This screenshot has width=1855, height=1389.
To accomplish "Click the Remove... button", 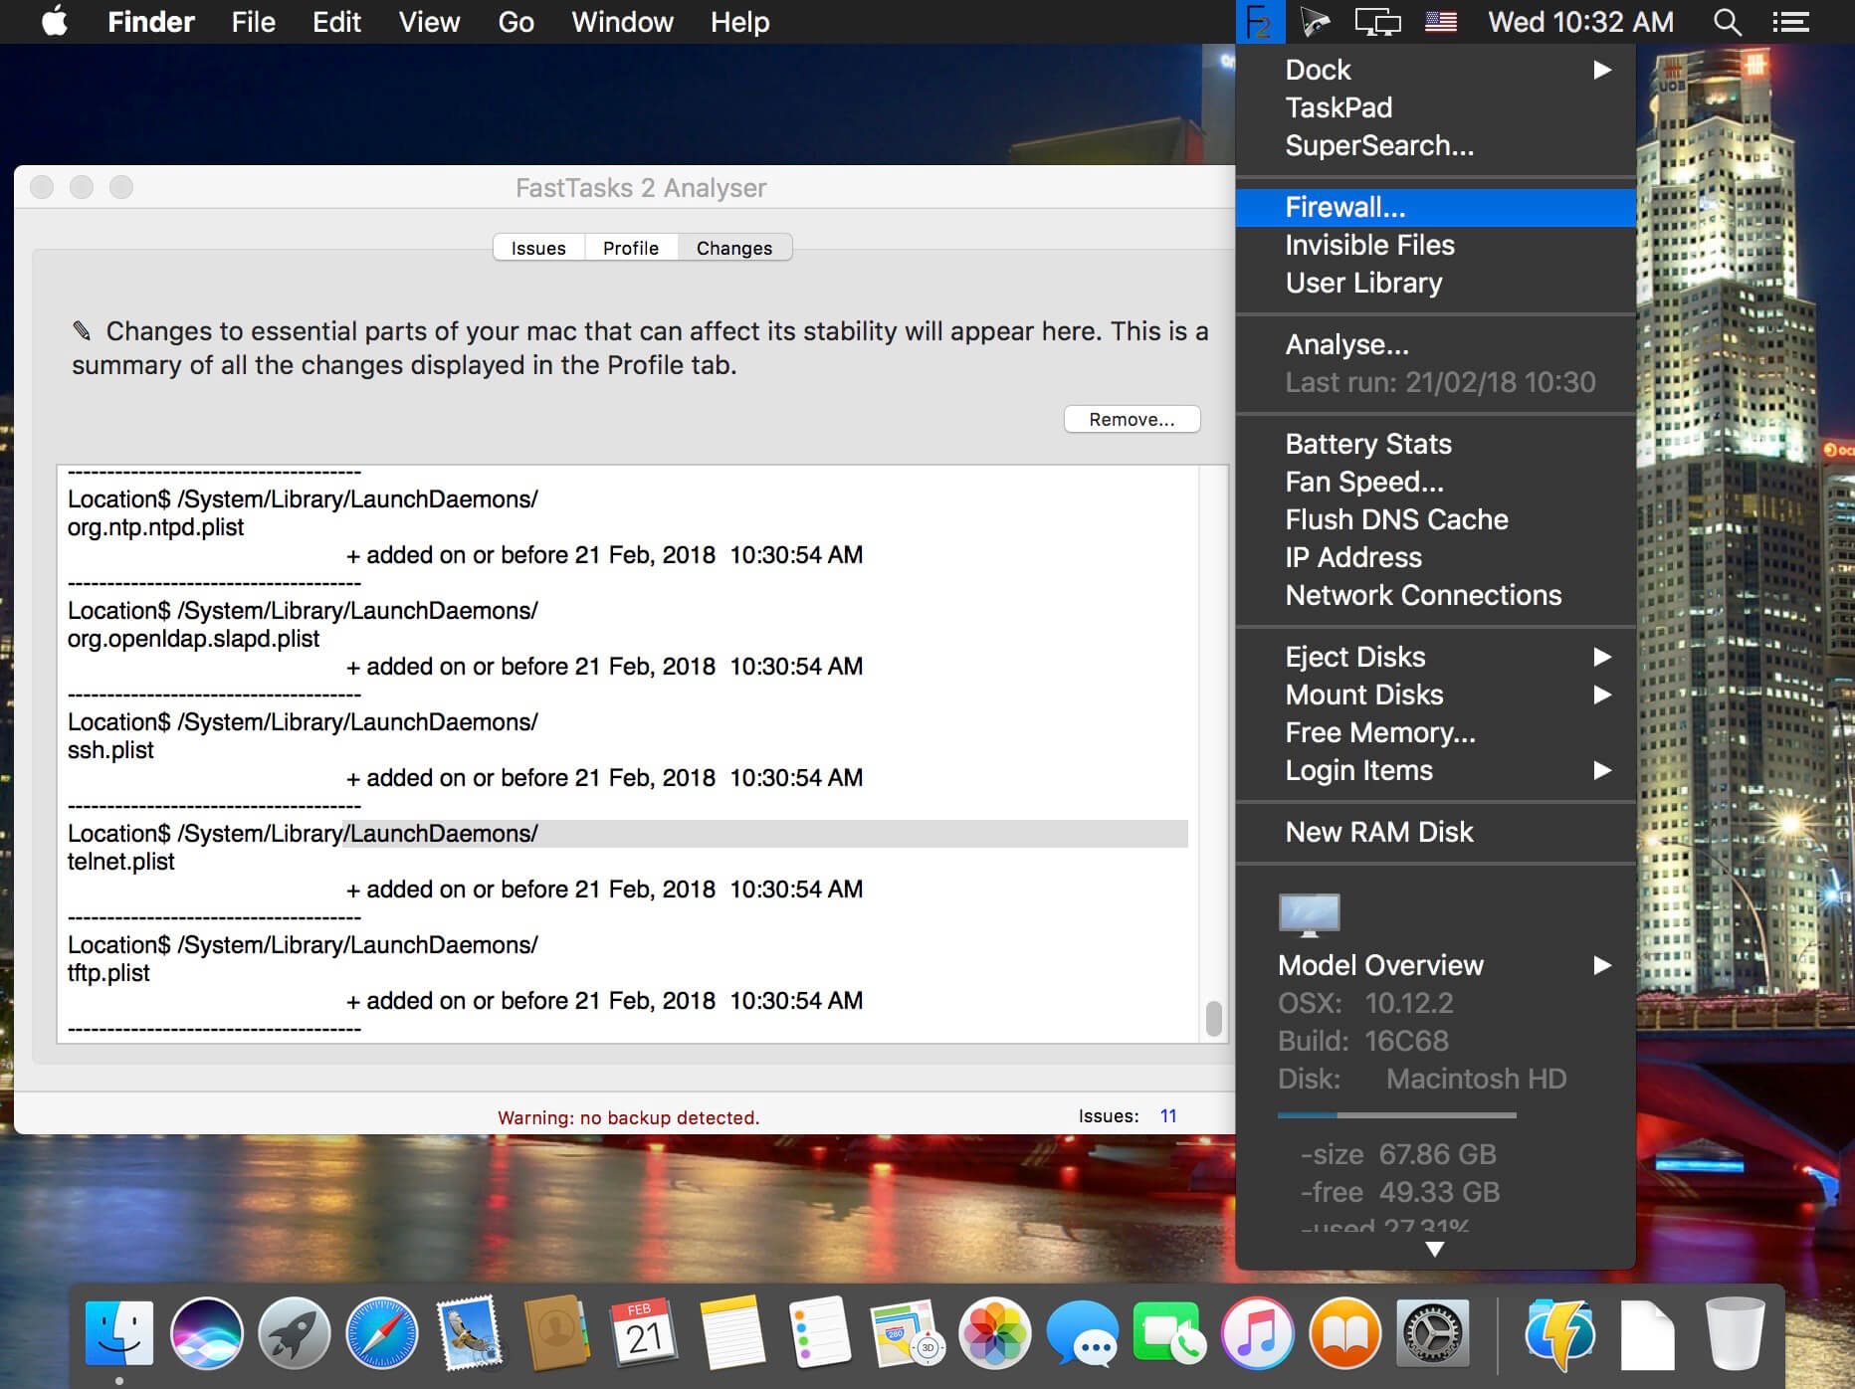I will (x=1132, y=419).
